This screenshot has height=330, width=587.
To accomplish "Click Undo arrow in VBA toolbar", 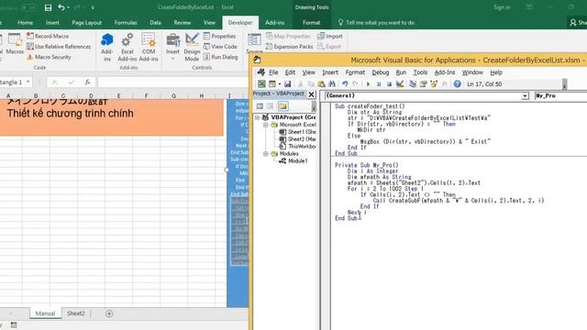I will [x=345, y=84].
